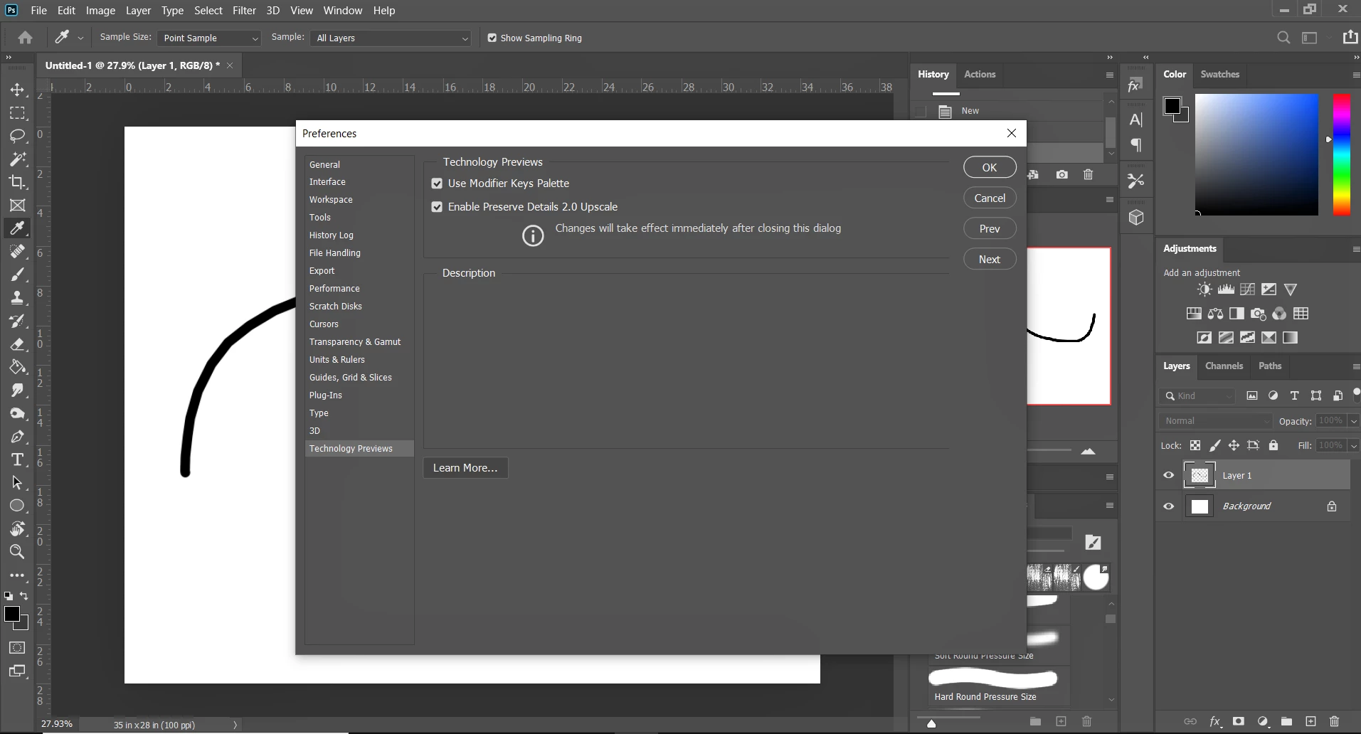Screen dimensions: 1361x734
Task: Expand the Opacity dropdown arrow
Action: tap(1353, 421)
